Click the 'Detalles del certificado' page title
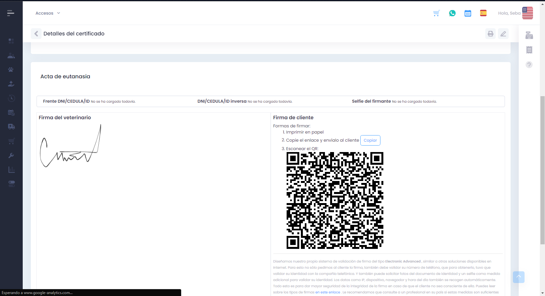 [74, 33]
